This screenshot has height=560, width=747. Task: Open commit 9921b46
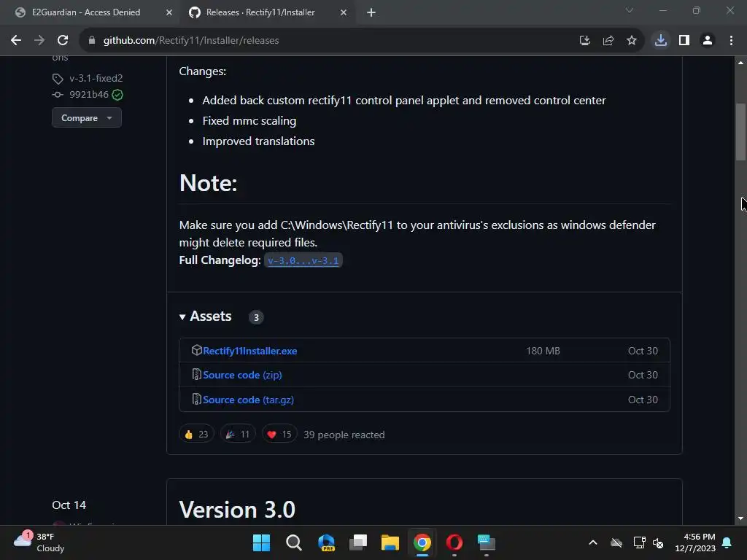[88, 94]
